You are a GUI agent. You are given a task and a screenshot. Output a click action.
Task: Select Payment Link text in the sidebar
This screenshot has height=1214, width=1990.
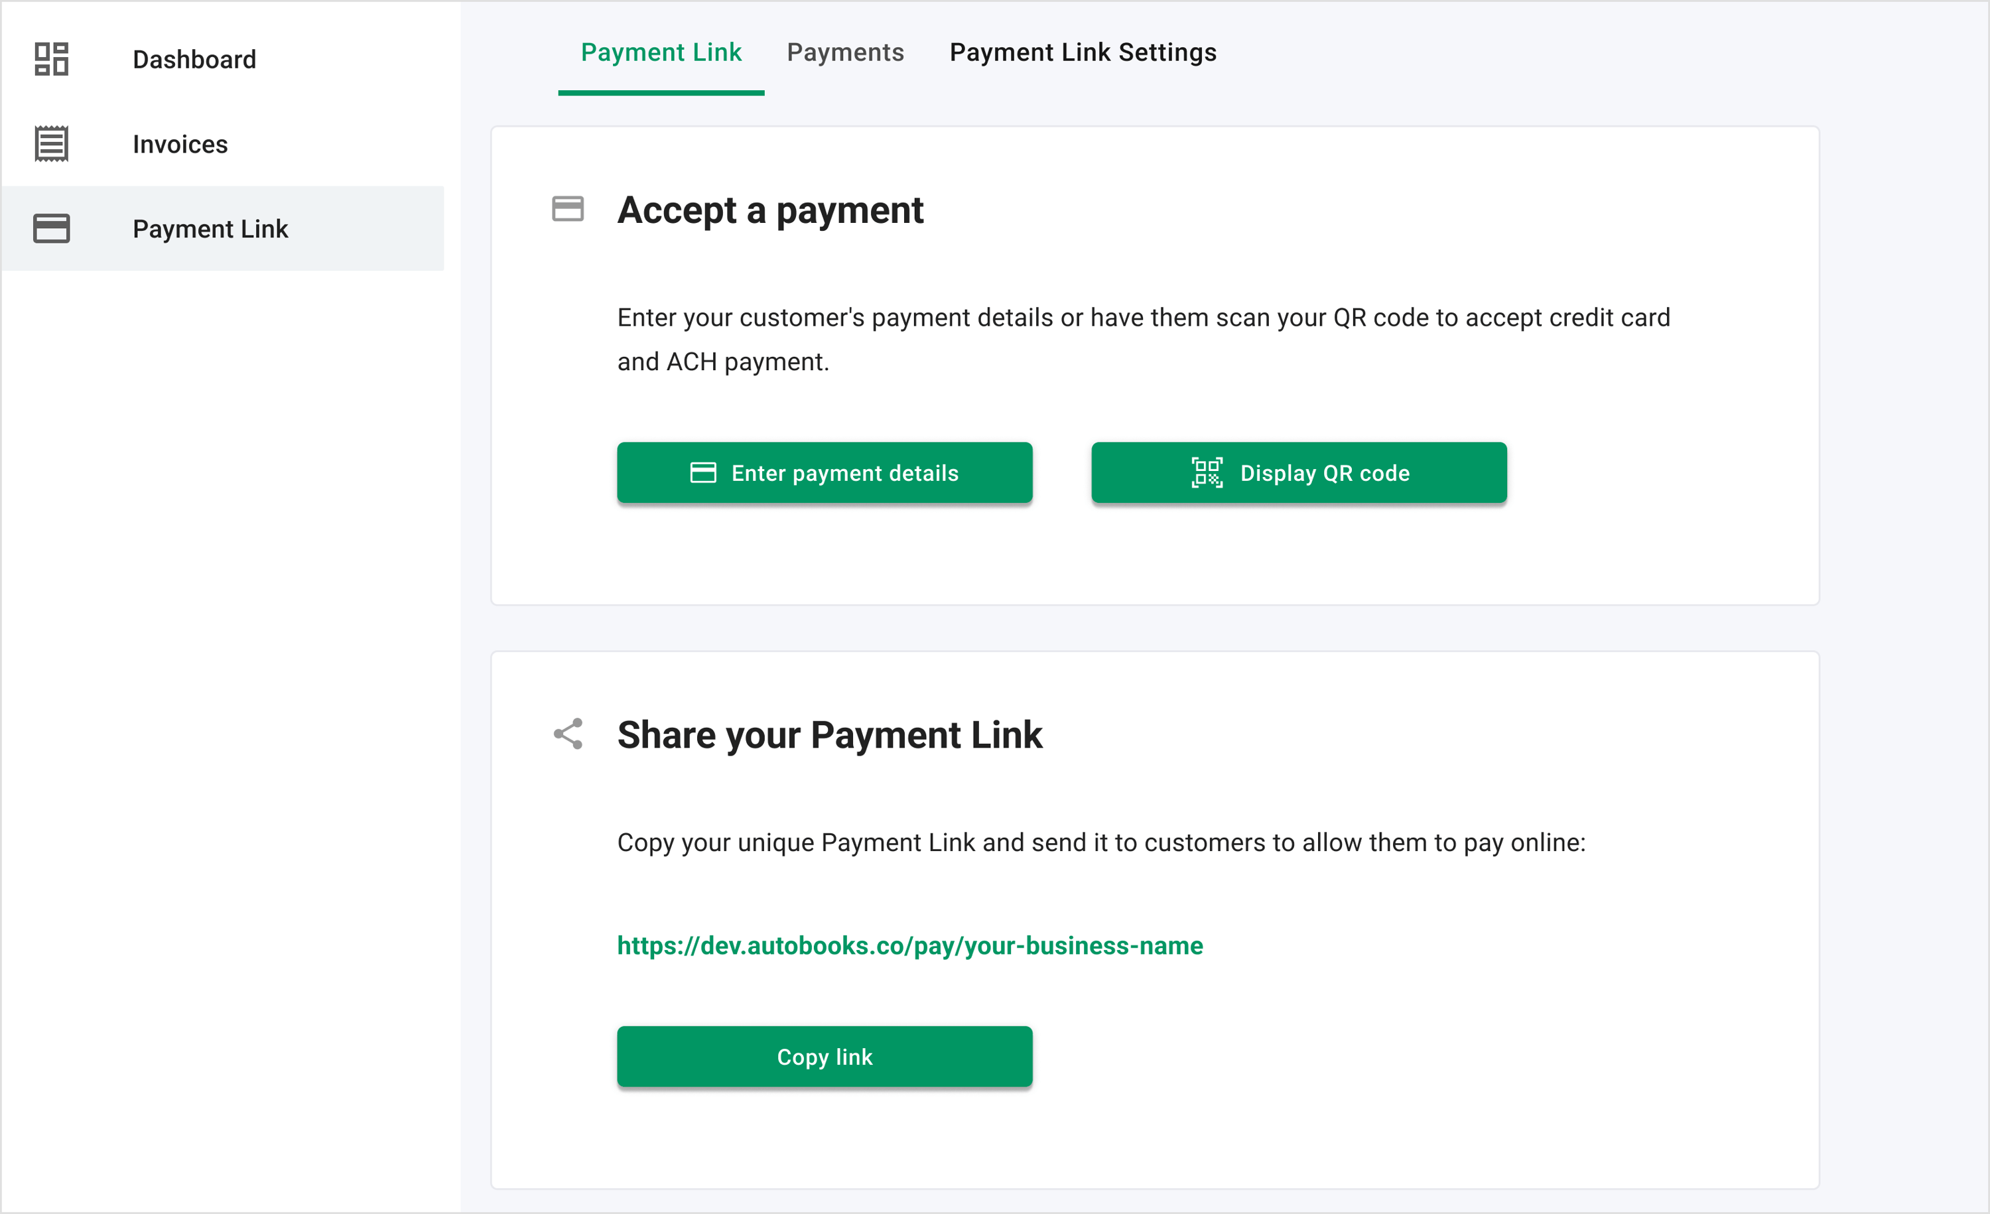[x=210, y=229]
